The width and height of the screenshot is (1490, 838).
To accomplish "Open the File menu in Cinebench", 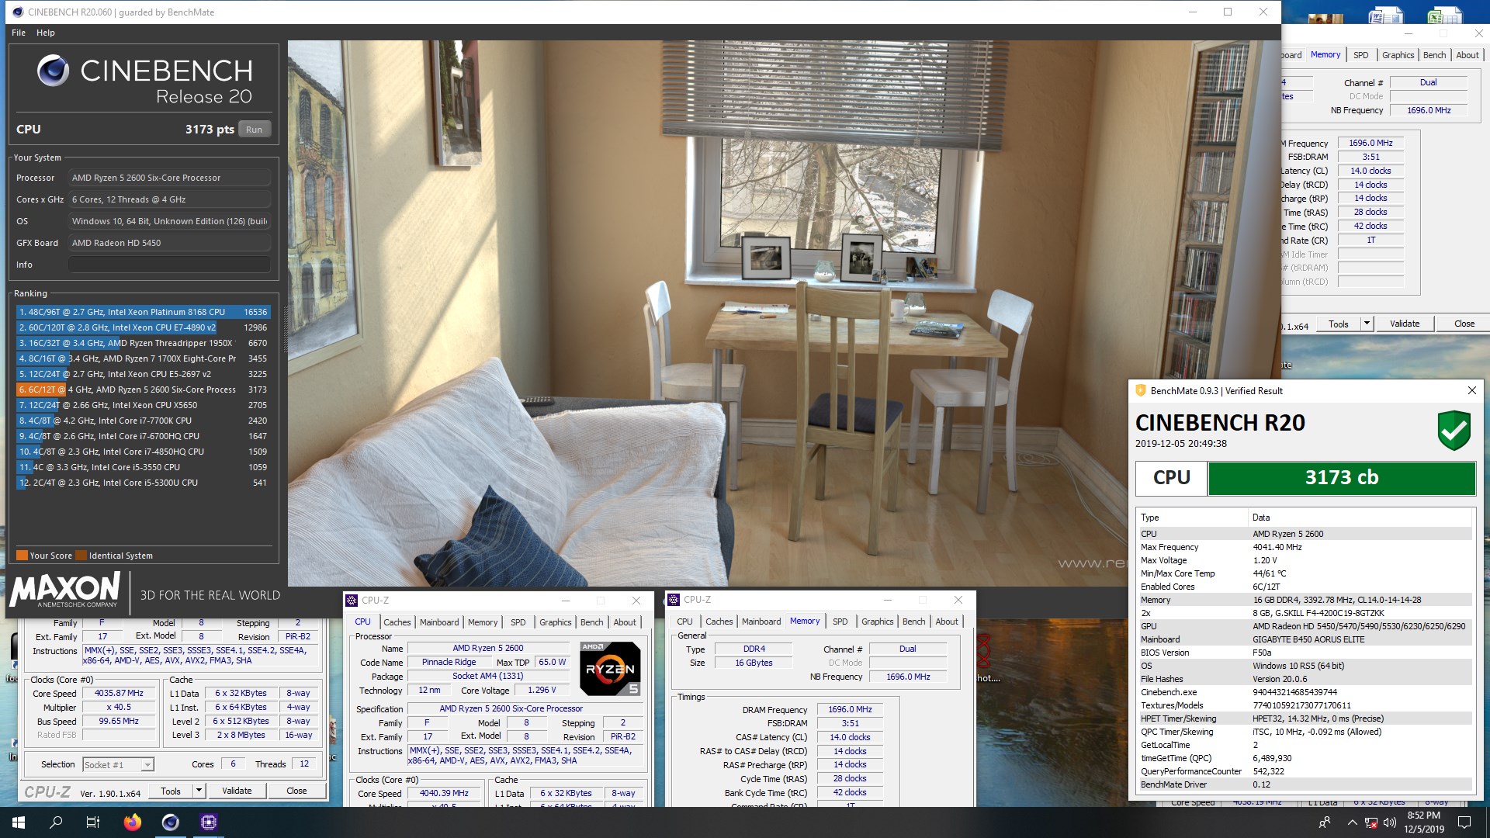I will click(x=19, y=33).
